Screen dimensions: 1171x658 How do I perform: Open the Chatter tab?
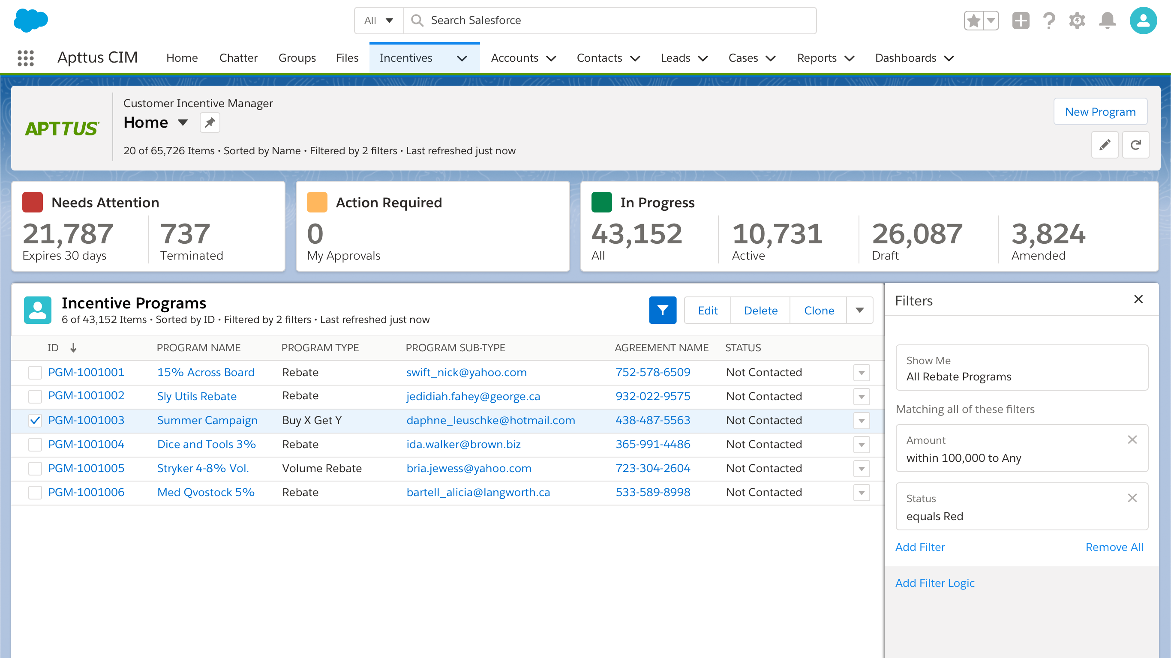[238, 58]
